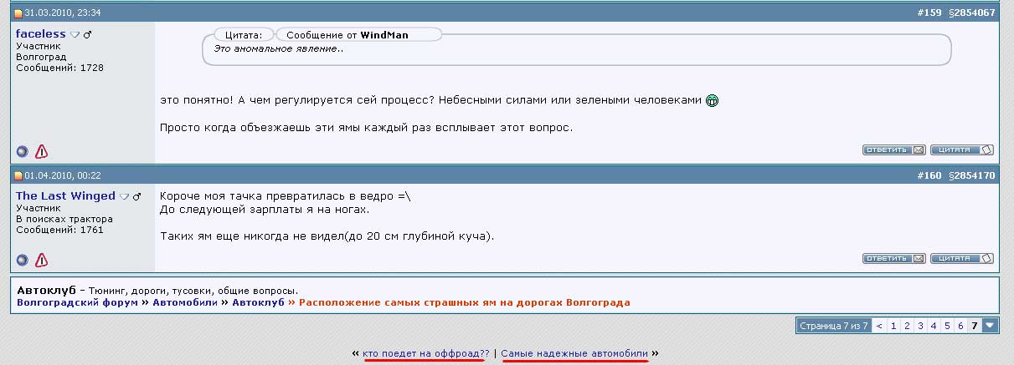Open permalink §2854067

(x=971, y=13)
